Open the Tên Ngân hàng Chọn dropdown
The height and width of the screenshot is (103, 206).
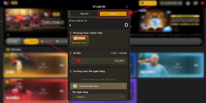(99, 97)
